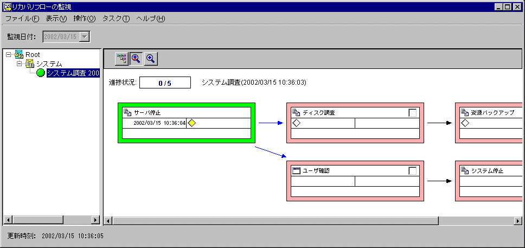Open the 操作(O) menu

[x=85, y=19]
